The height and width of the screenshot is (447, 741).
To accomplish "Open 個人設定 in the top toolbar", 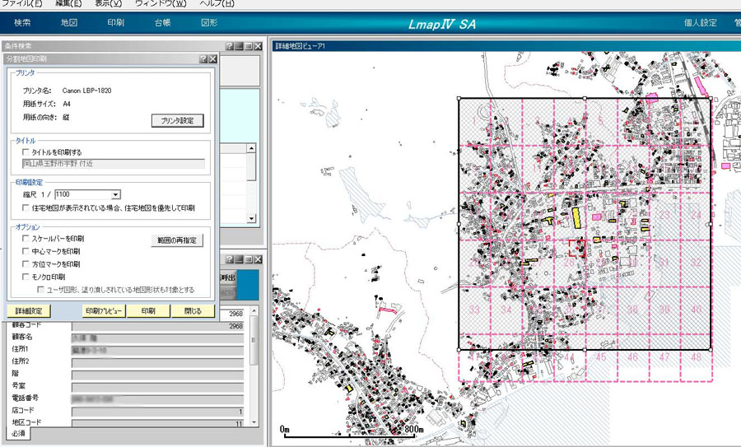I will point(700,24).
